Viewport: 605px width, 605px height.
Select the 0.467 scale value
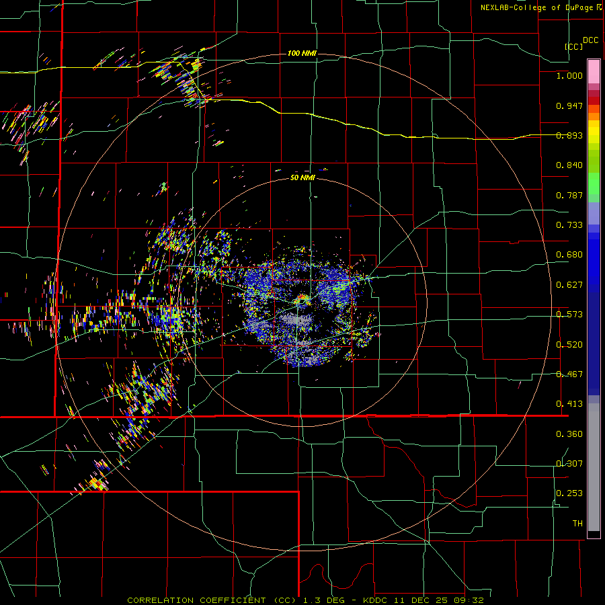(569, 374)
